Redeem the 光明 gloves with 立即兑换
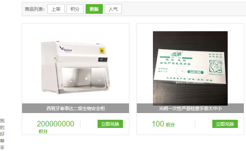Viewport: 246px width, 151px height. 225,124
